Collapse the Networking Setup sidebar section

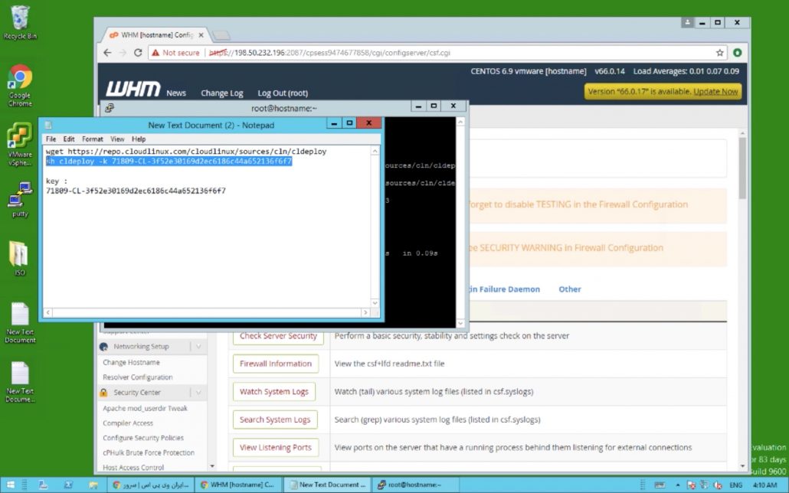click(198, 347)
